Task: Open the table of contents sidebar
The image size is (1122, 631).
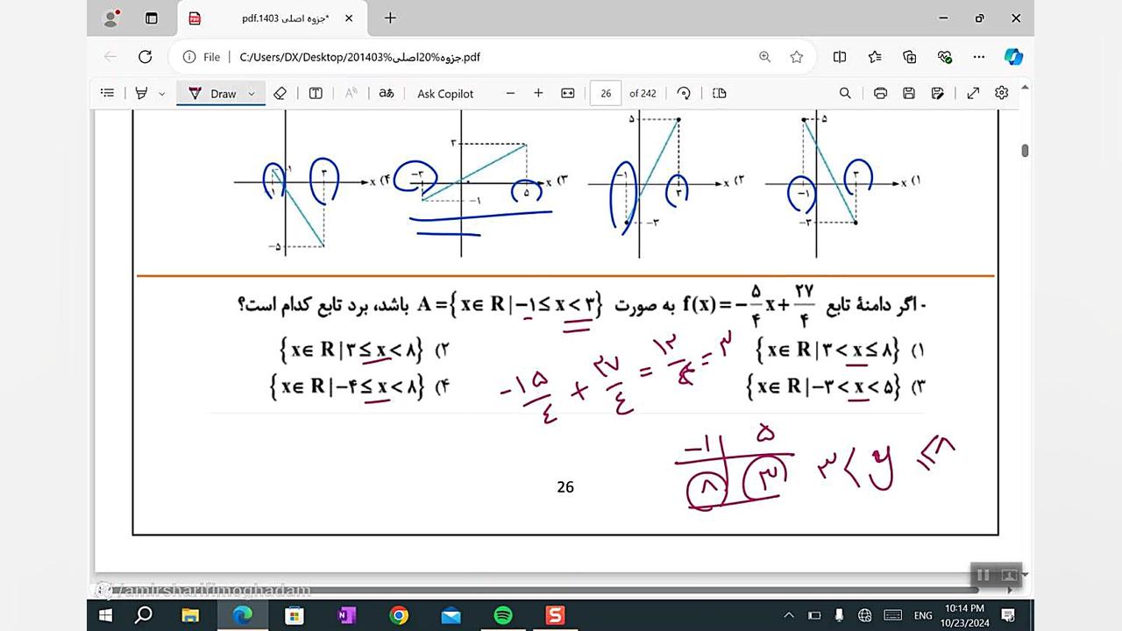Action: (108, 93)
